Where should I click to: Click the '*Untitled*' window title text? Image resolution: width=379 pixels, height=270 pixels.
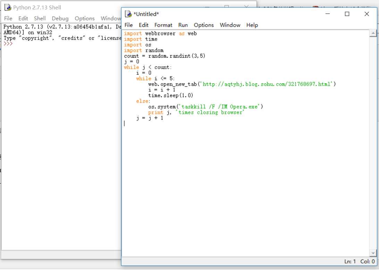[146, 14]
